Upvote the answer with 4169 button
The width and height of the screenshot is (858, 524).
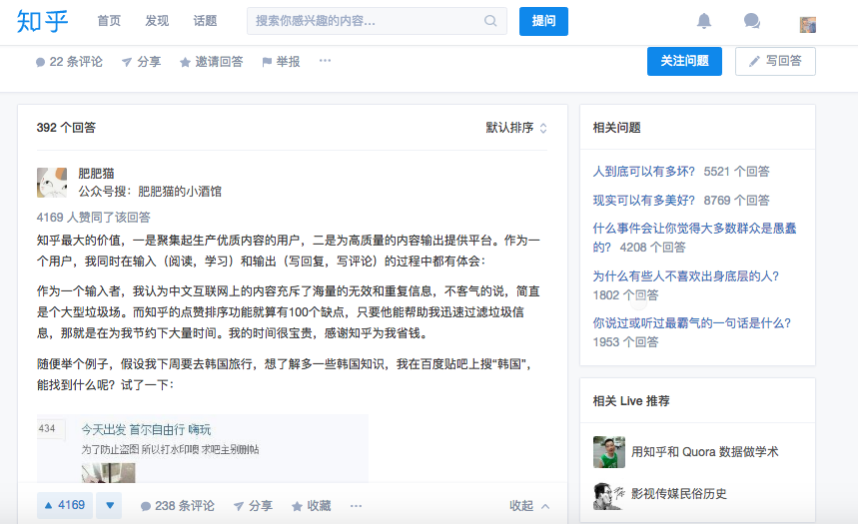point(65,505)
